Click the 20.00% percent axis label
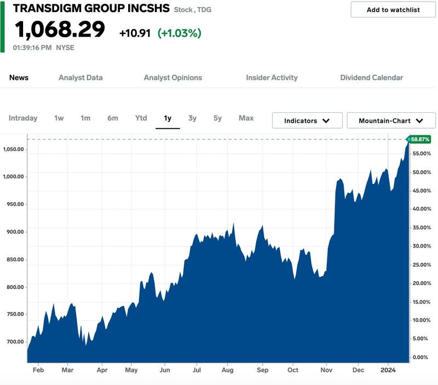Viewport: 438px width, 385px height. pyautogui.click(x=422, y=283)
